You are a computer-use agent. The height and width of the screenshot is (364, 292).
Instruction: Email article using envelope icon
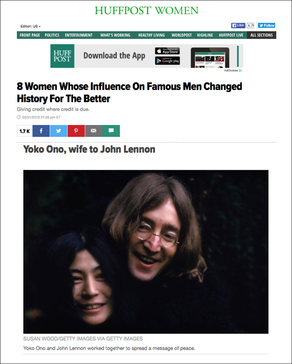pyautogui.click(x=93, y=131)
